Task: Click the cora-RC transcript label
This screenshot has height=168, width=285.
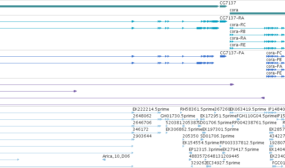Action: 238,25
